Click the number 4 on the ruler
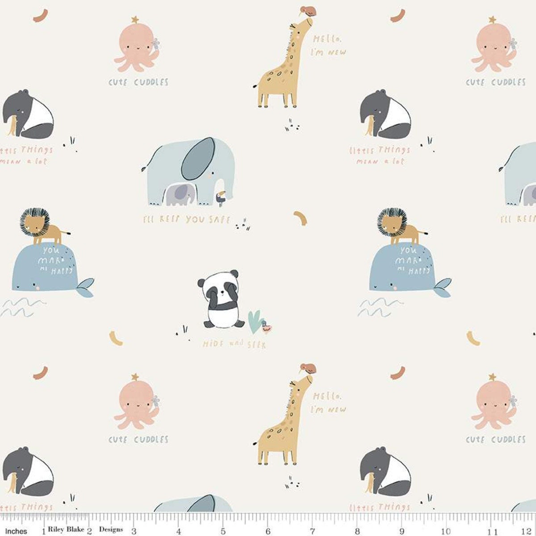This screenshot has width=536, height=536. (178, 530)
